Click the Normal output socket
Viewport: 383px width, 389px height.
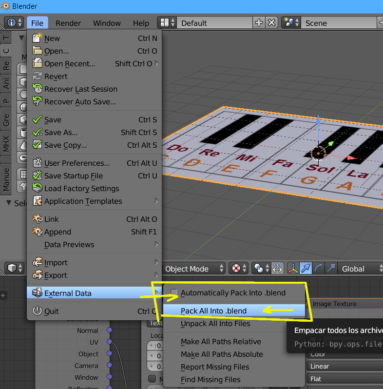(x=109, y=330)
